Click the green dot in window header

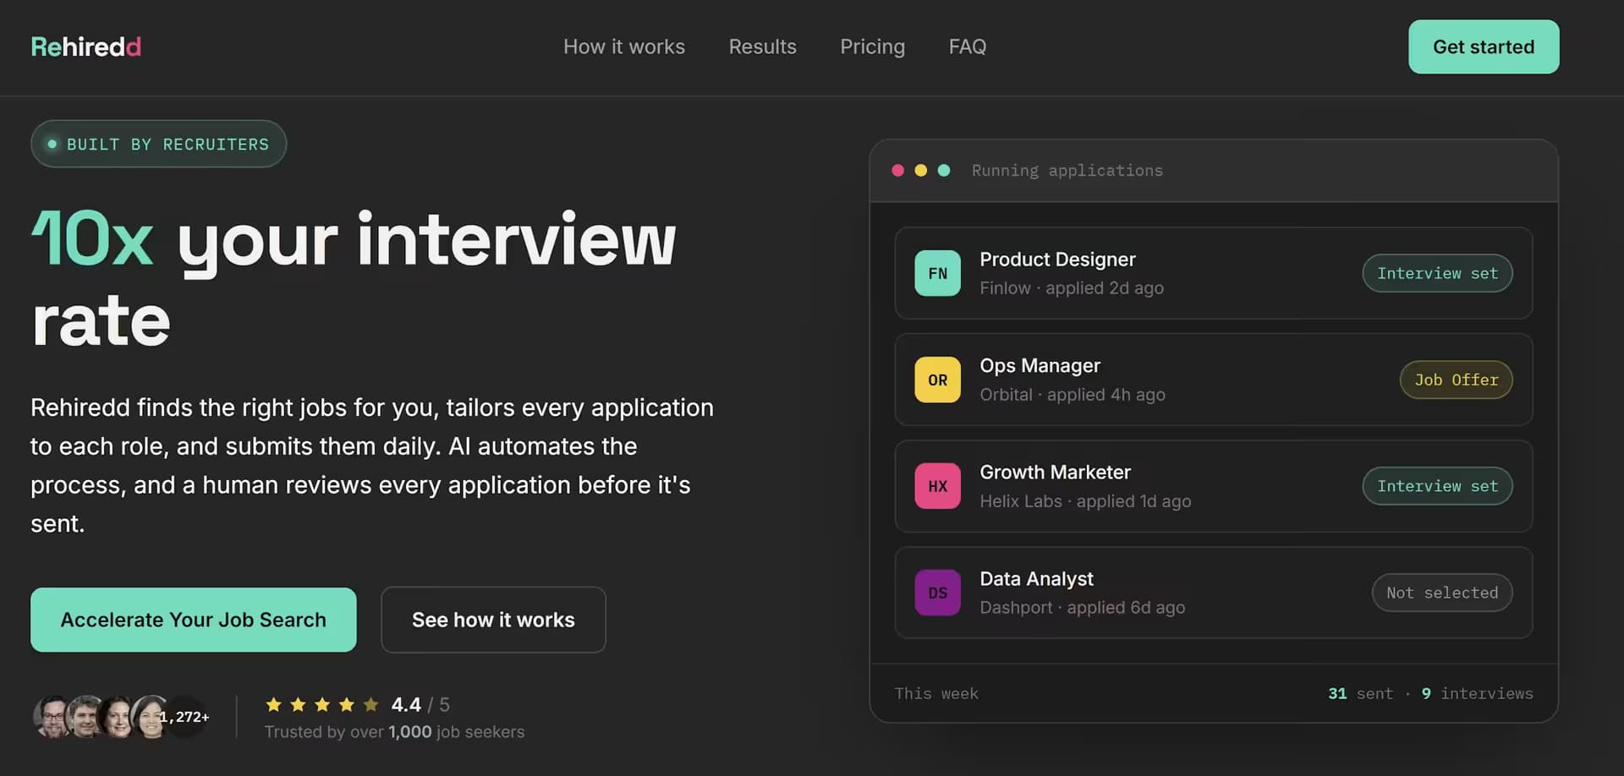coord(944,170)
